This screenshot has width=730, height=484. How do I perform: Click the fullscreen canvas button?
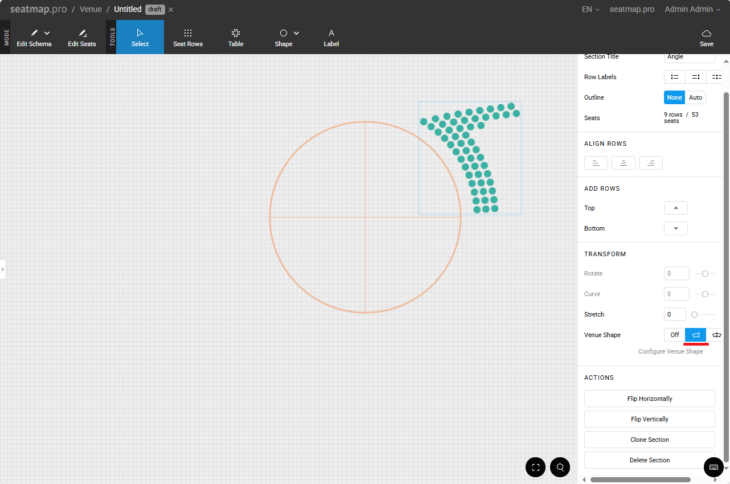[x=535, y=467]
